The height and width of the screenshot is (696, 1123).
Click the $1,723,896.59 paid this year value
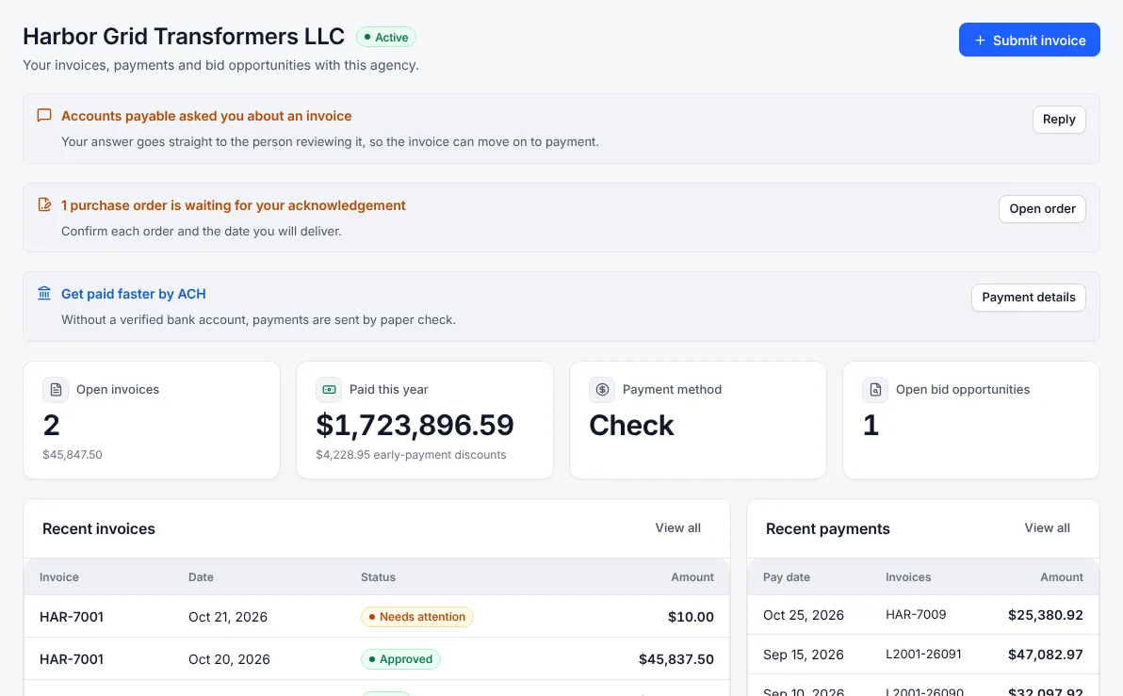coord(415,426)
